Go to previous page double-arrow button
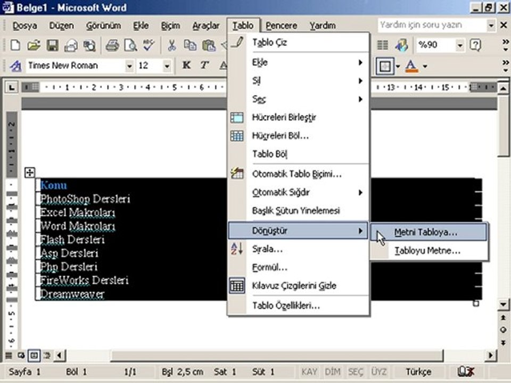This screenshot has height=383, width=511. point(503,318)
